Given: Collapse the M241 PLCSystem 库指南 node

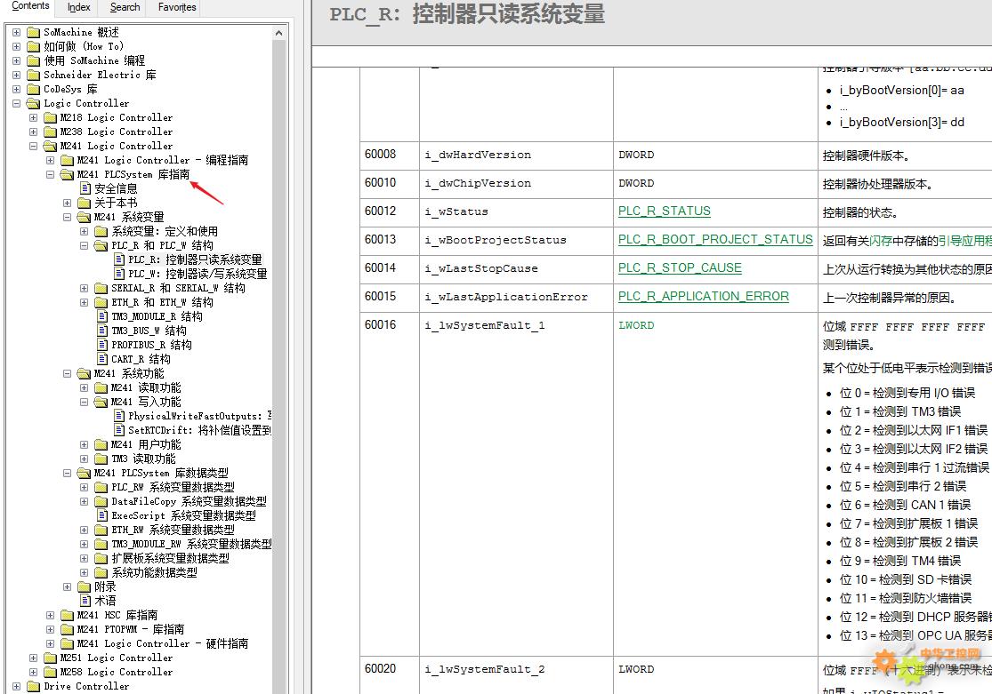Looking at the screenshot, I should 50,174.
